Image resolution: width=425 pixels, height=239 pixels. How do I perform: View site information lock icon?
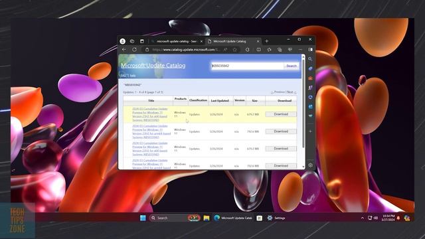[147, 50]
